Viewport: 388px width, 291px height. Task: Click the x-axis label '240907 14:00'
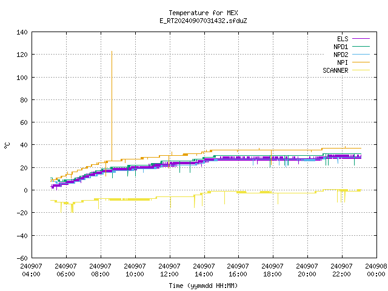click(x=204, y=270)
